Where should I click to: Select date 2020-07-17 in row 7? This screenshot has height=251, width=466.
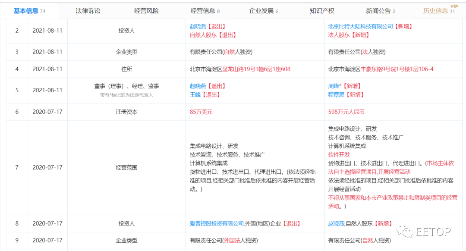47,167
